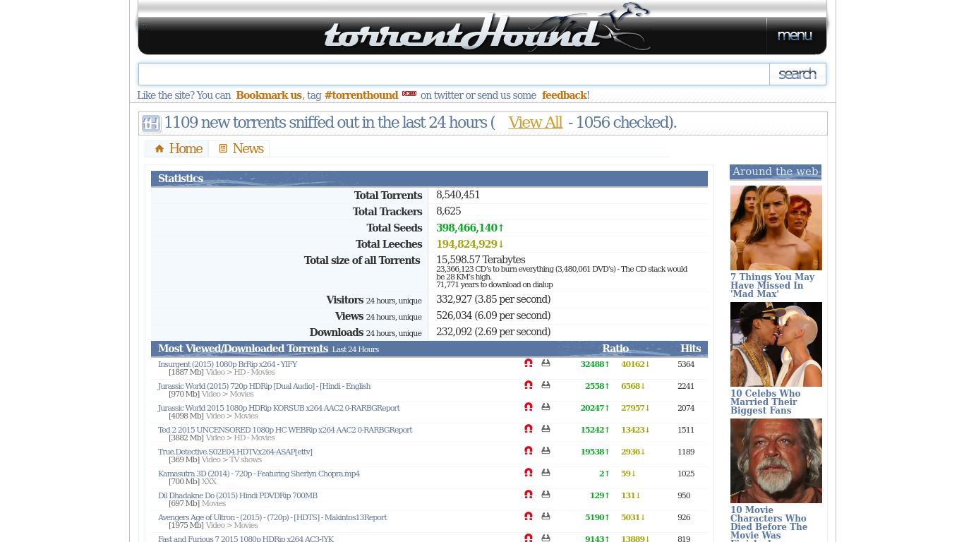Click the Hits column header
The height and width of the screenshot is (542, 964).
(x=690, y=349)
